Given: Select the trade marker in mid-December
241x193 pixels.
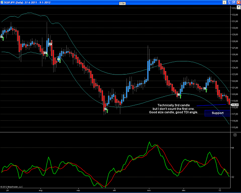Looking at the screenshot, I should click(206, 89).
